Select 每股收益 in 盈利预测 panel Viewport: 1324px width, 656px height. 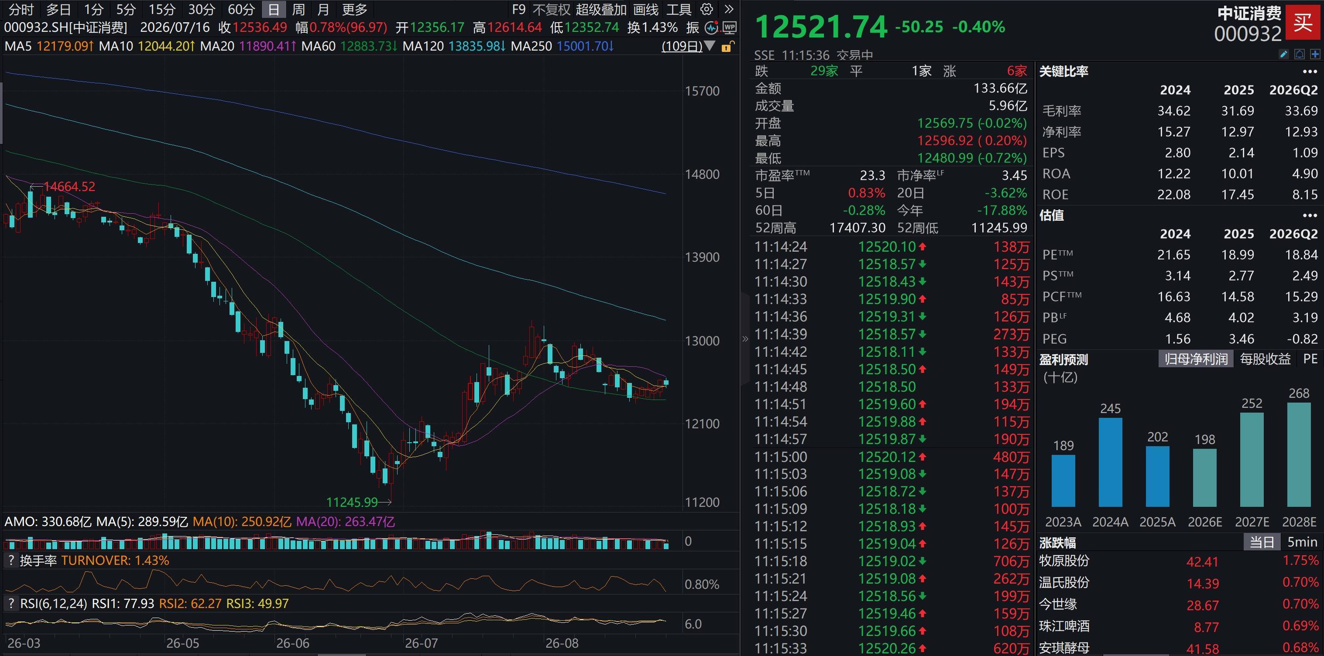(1265, 359)
